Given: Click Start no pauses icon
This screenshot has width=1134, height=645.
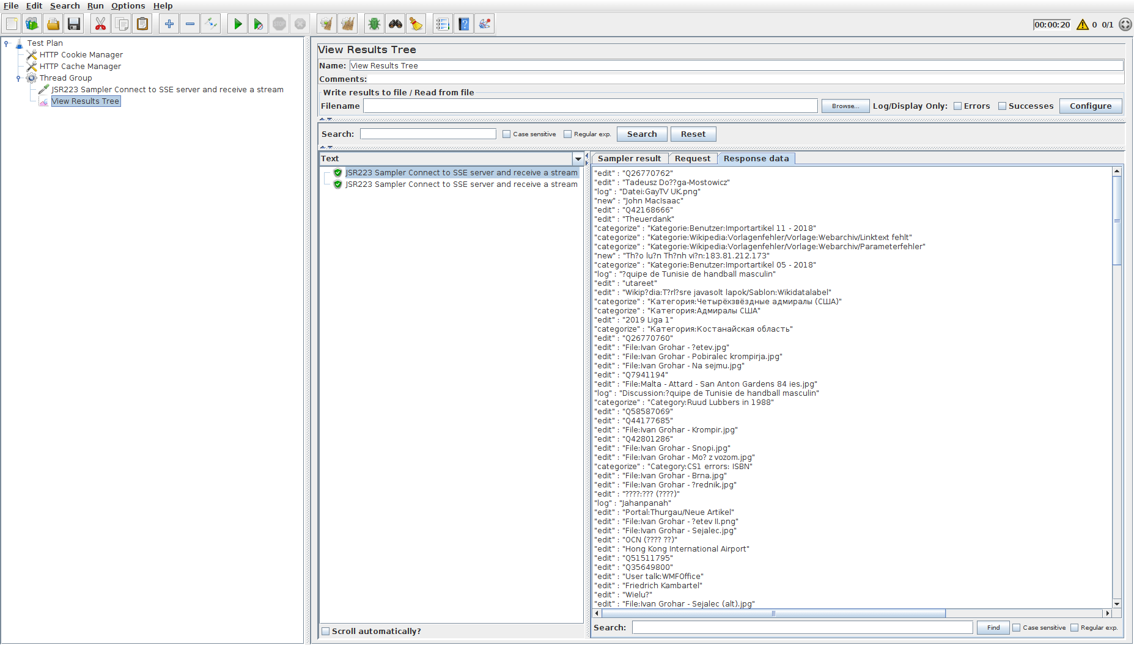Looking at the screenshot, I should click(x=258, y=24).
